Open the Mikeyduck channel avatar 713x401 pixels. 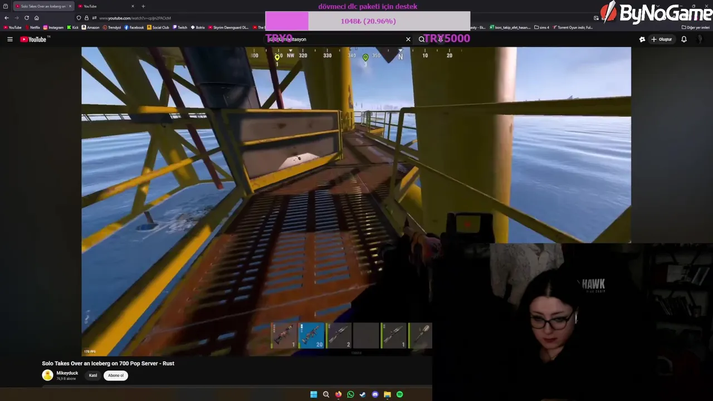pos(47,375)
